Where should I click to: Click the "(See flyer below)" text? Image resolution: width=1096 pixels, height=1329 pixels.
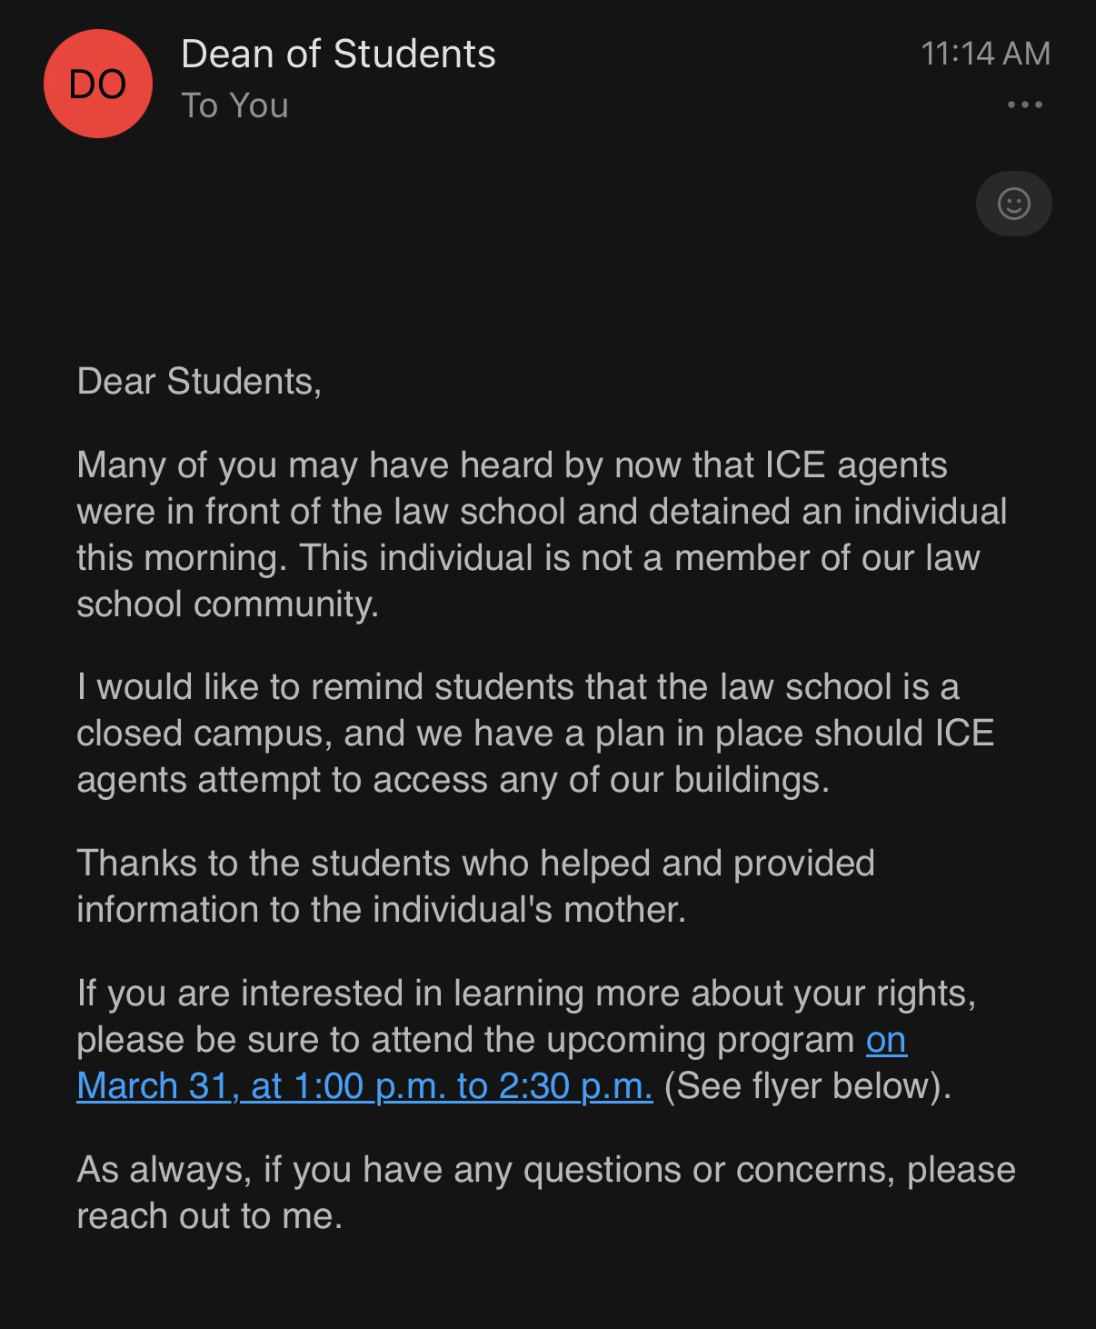coord(807,1086)
